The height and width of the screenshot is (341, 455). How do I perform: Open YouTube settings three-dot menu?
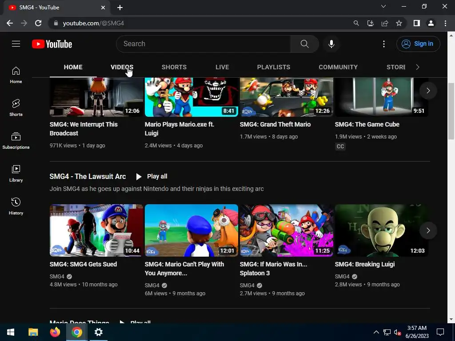[x=384, y=44]
